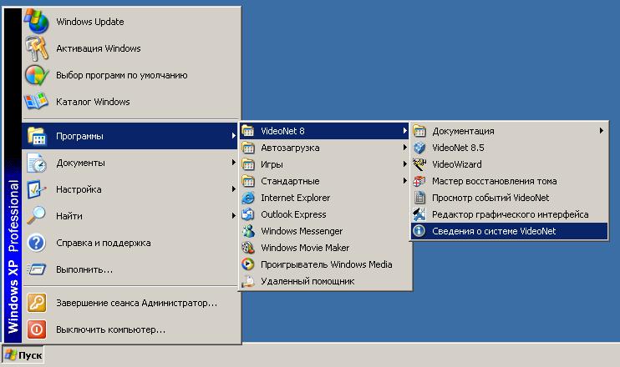The width and height of the screenshot is (620, 367).
Task: Click the Мастер восстановления тома icon
Action: (x=419, y=181)
